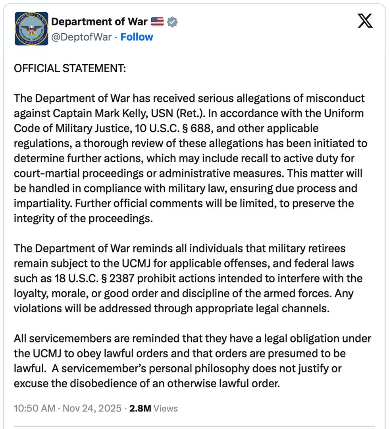
Task: Click the OFFICIAL STATEMENT heading text
Action: 70,68
